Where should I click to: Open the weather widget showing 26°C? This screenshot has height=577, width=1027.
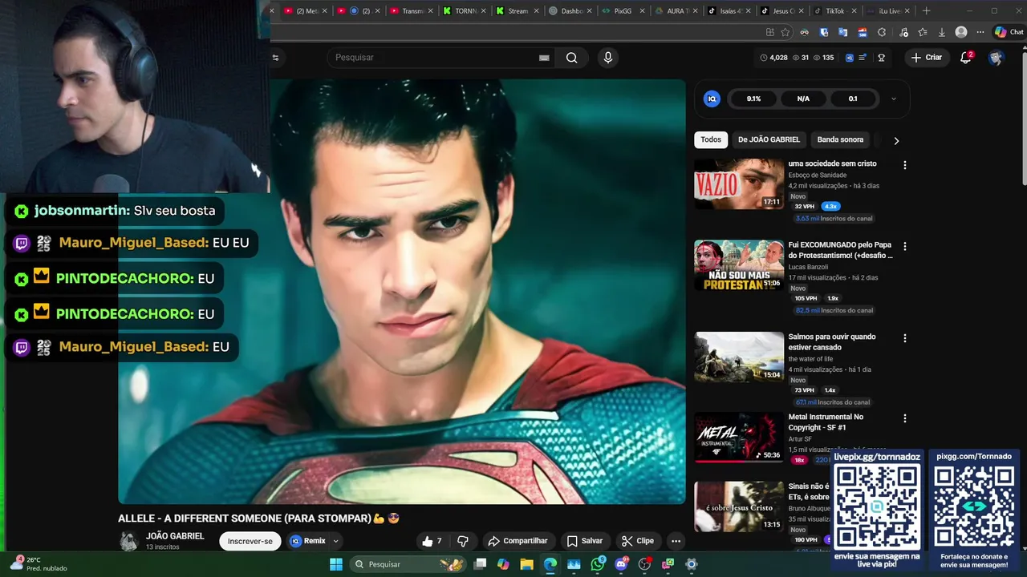pyautogui.click(x=38, y=564)
